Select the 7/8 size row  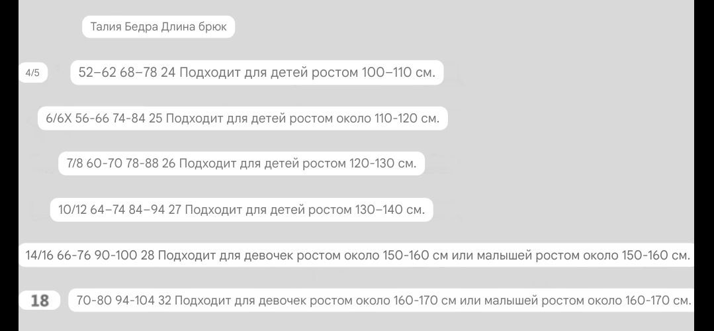(x=242, y=164)
